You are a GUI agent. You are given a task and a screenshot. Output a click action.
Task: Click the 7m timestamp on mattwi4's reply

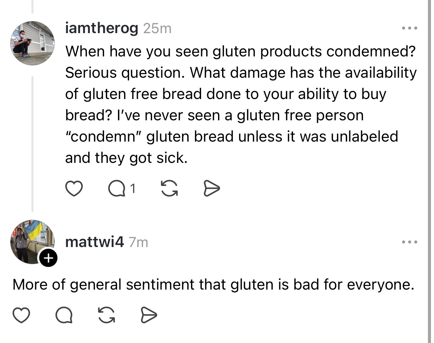click(139, 242)
